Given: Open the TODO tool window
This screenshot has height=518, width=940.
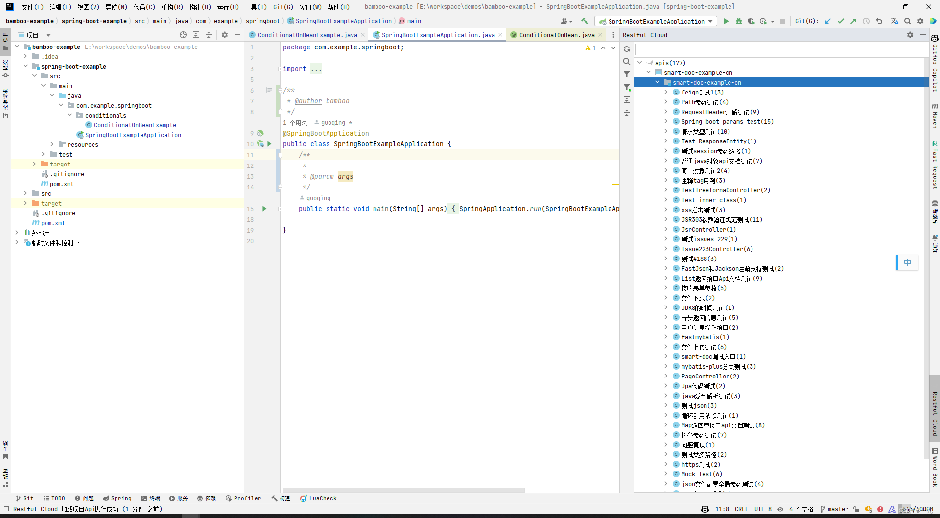Looking at the screenshot, I should click(54, 498).
